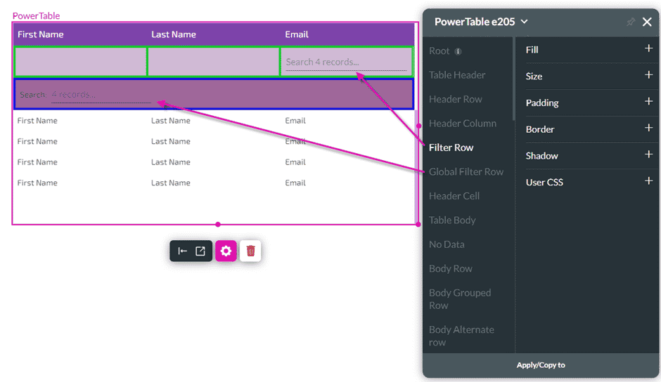
Task: Expand the User CSS section
Action: 648,181
